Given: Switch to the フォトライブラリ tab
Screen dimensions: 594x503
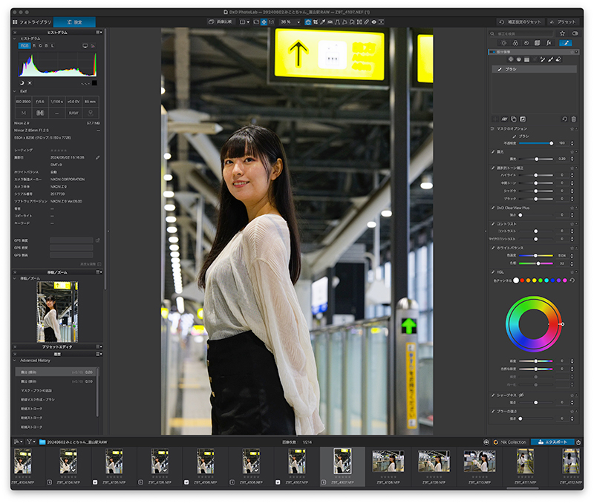Looking at the screenshot, I should click(32, 22).
